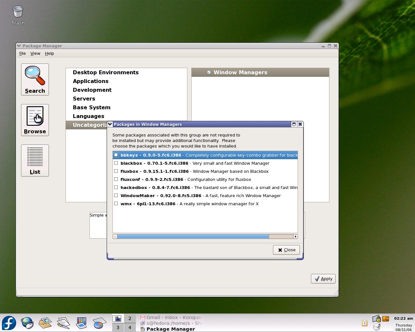Select the 'wmx - 6pl1-13.fc6.i386' package row text

(148, 204)
